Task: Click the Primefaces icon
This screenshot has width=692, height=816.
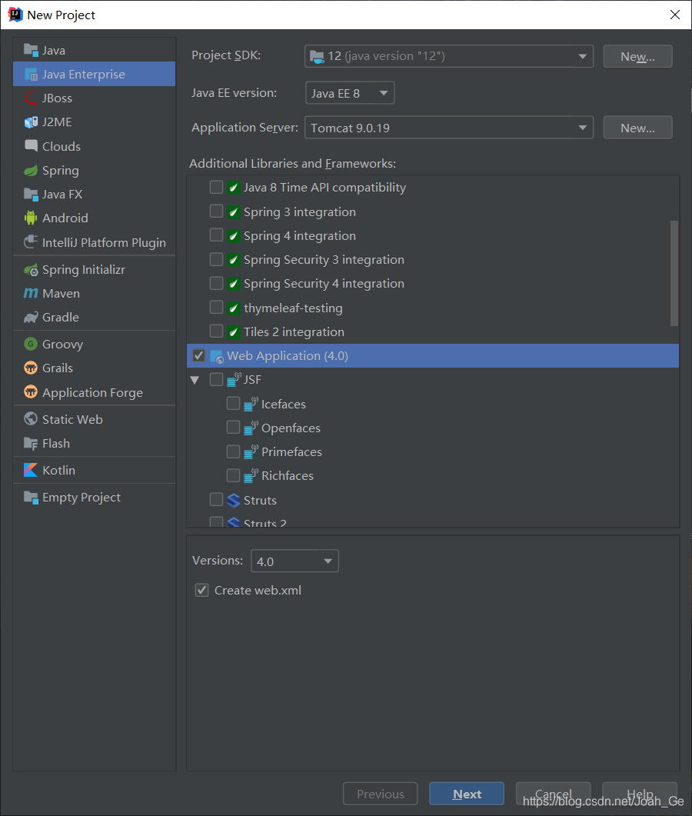Action: coord(251,451)
